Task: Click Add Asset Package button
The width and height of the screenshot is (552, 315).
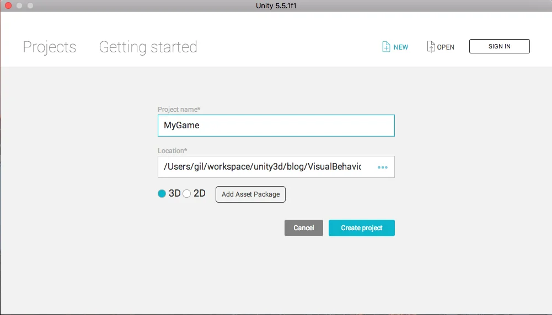Action: (250, 194)
